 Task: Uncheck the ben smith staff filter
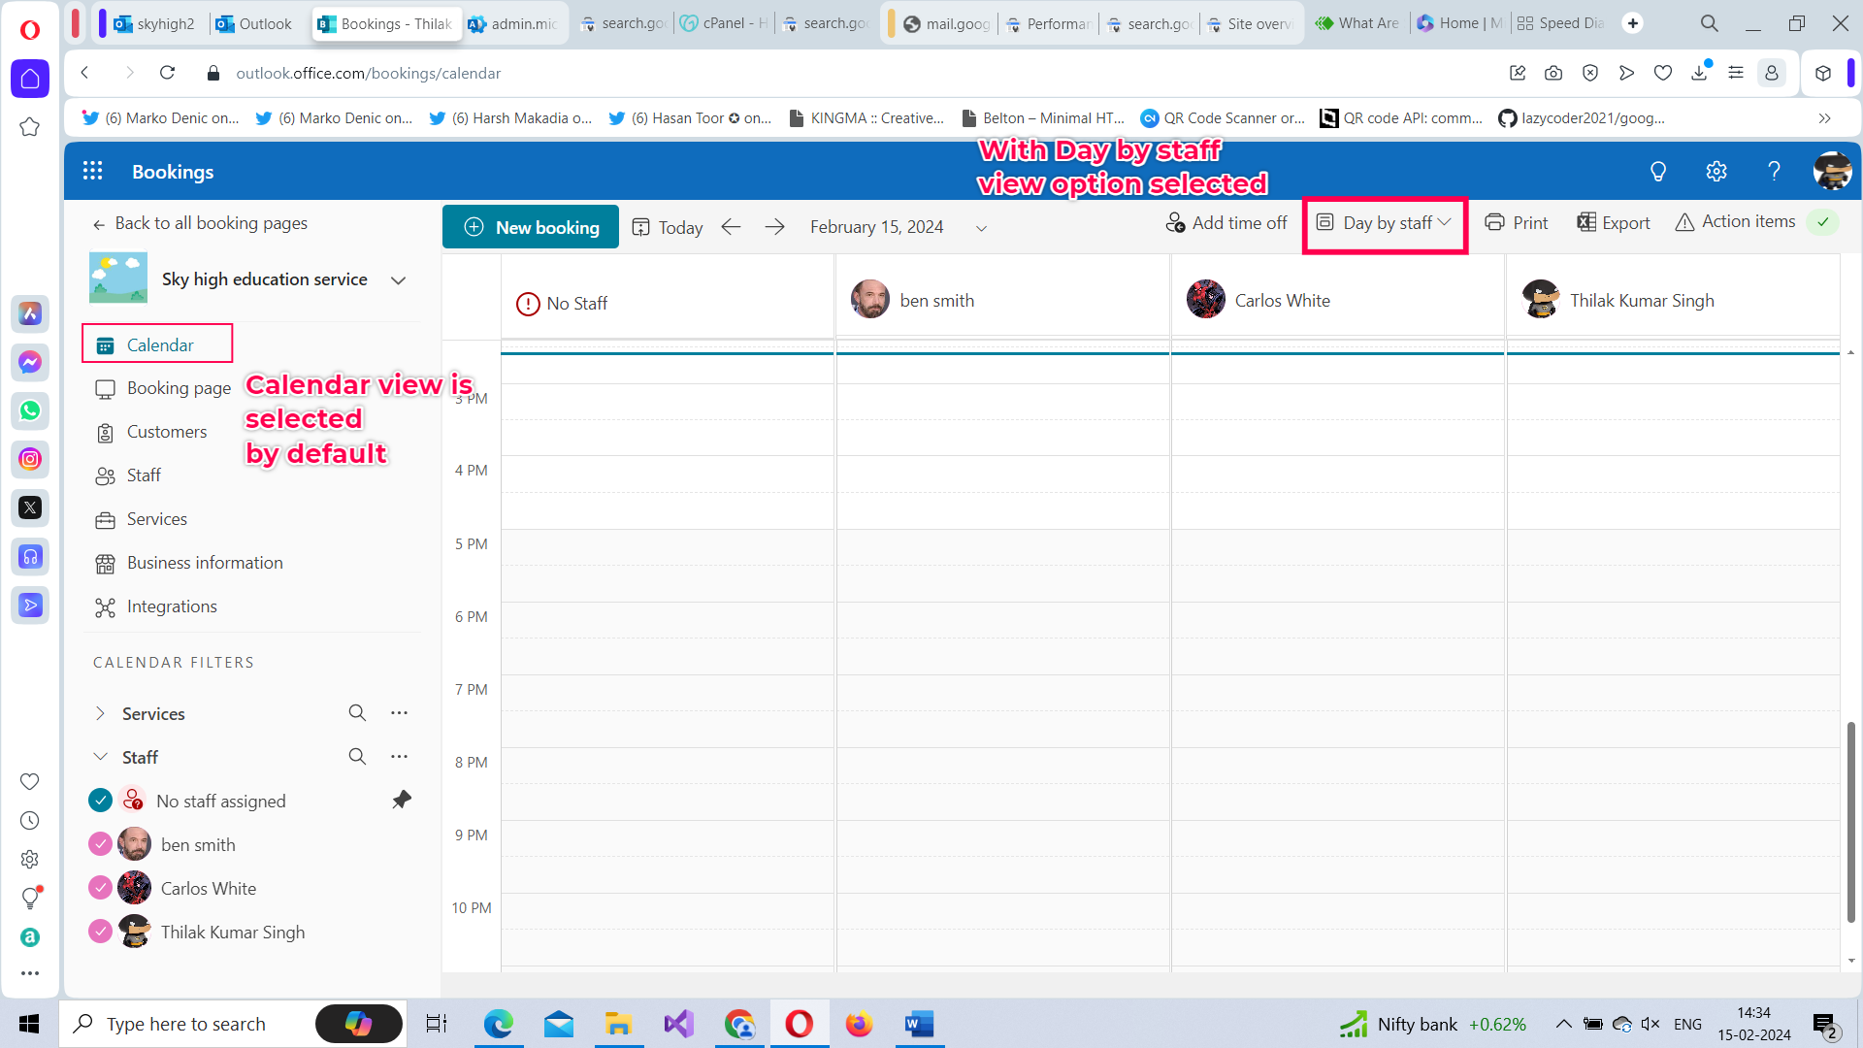[x=100, y=844]
